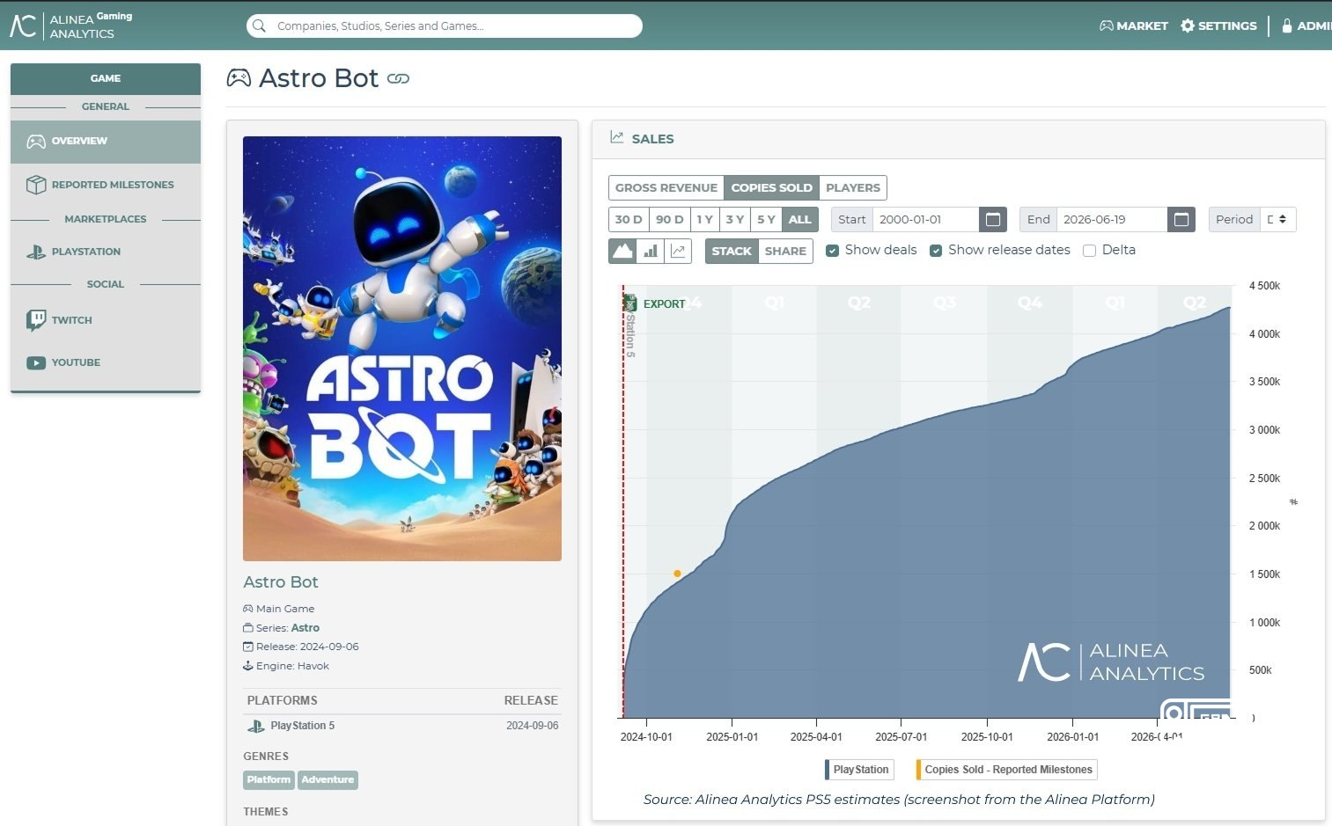This screenshot has width=1332, height=826.
Task: Select the 3 Y range
Action: tap(735, 219)
